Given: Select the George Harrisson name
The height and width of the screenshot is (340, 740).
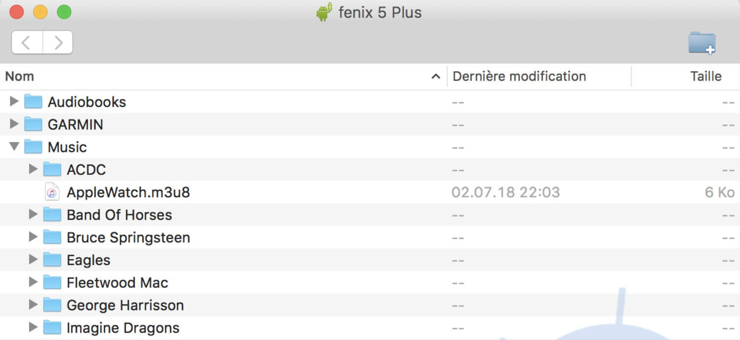Looking at the screenshot, I should click(x=125, y=305).
